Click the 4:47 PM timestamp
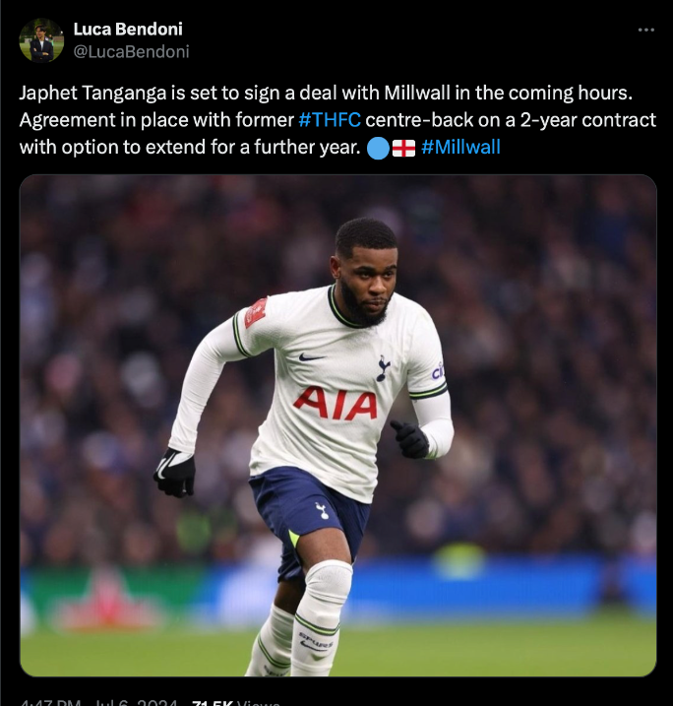673x706 pixels. [x=50, y=702]
